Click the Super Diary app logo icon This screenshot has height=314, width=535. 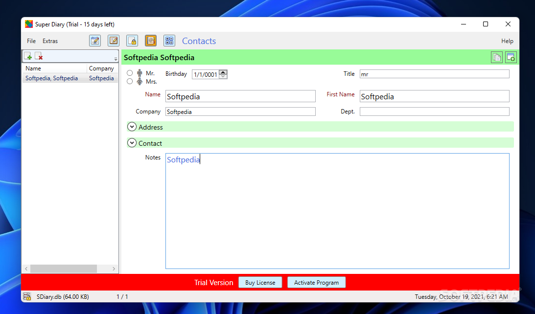tap(29, 24)
